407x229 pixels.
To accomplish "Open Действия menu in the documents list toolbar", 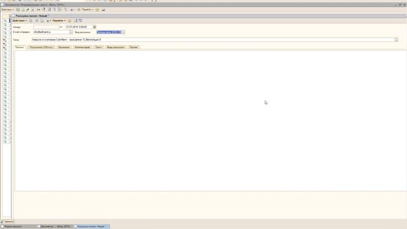I will point(7,10).
